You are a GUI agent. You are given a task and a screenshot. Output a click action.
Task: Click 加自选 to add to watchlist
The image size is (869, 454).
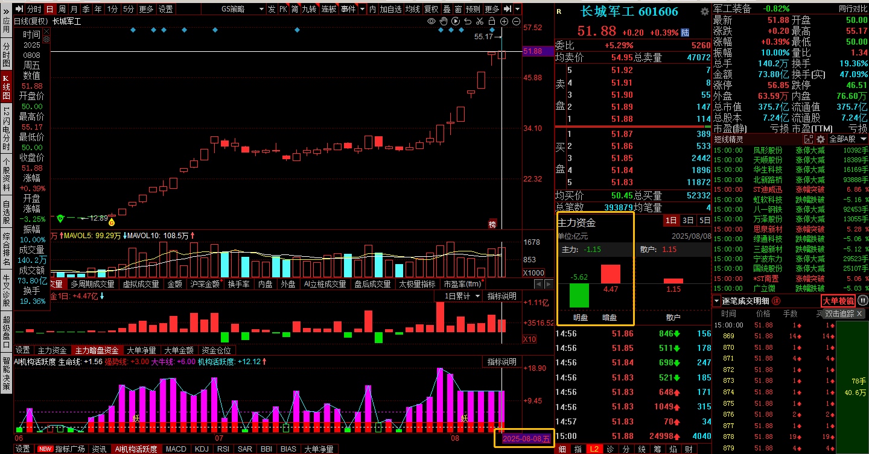390,9
